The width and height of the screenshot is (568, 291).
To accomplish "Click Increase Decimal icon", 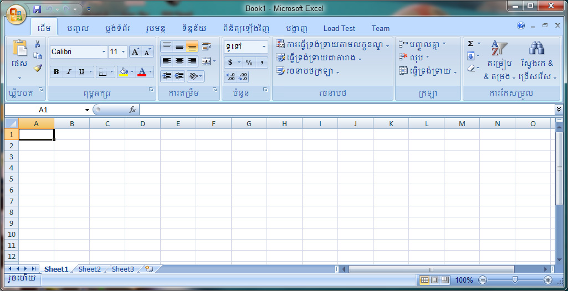I will [231, 77].
